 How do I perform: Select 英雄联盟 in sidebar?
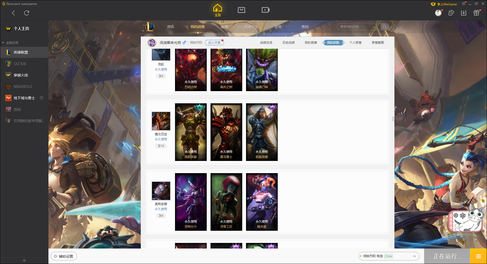pos(24,52)
